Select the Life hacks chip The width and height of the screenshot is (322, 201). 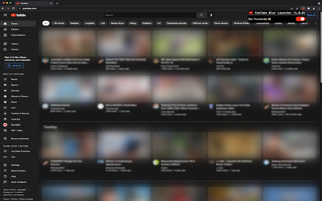58,23
